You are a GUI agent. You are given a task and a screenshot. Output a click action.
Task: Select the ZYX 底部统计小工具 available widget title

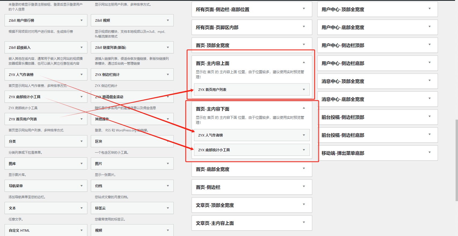(25, 97)
